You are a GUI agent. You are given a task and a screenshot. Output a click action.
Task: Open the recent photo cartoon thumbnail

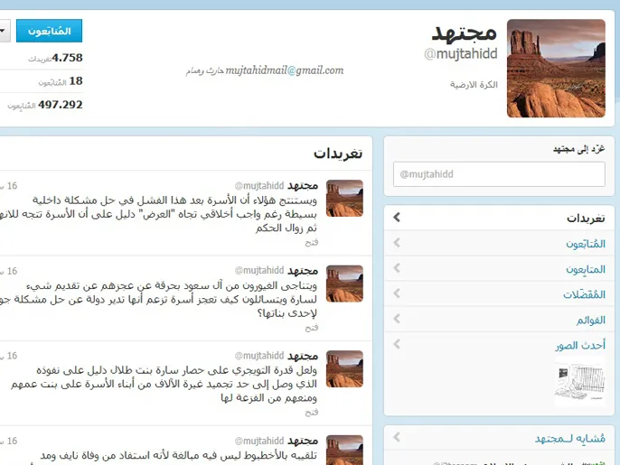pos(579,382)
